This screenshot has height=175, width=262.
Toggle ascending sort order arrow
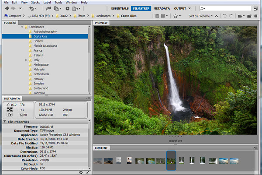click(216, 16)
